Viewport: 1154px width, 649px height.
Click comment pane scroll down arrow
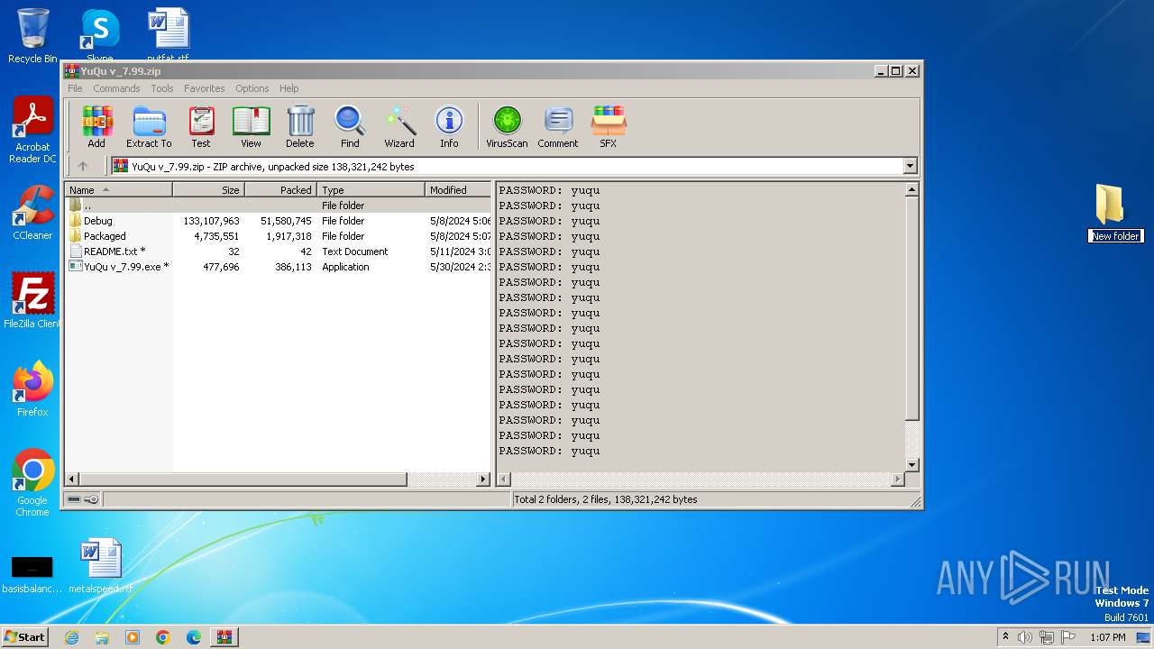(x=911, y=465)
